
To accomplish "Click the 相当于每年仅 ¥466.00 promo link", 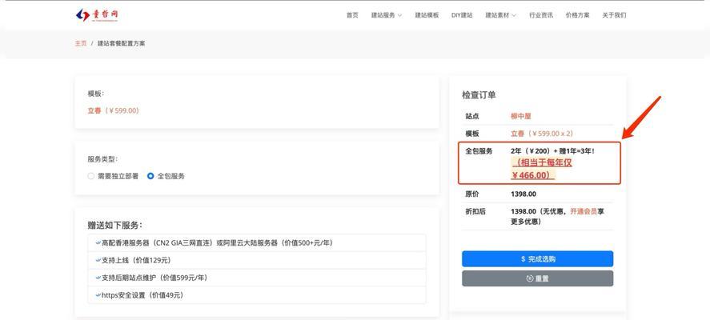I will (541, 168).
